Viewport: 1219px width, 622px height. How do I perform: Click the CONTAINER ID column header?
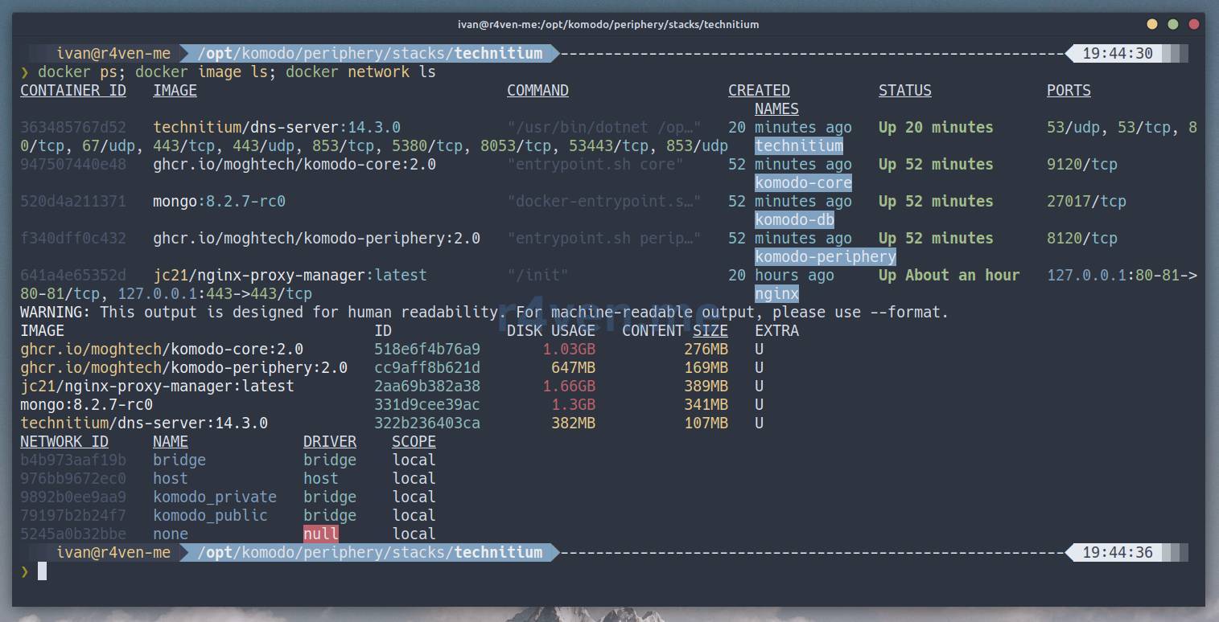coord(73,90)
